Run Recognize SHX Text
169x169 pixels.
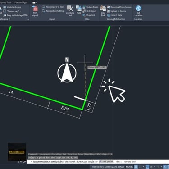coord(53,7)
